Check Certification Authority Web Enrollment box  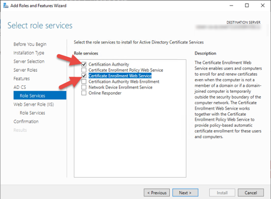84,81
